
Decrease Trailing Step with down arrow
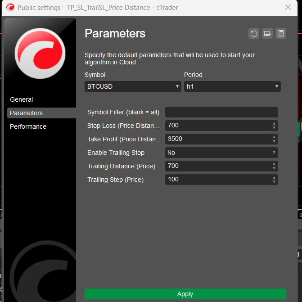tap(274, 181)
